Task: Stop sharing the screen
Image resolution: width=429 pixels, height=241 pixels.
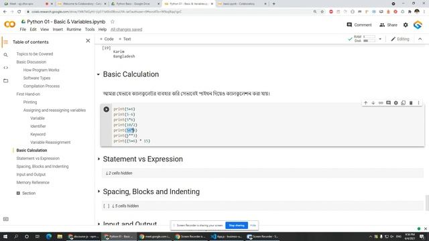Action: tap(237, 226)
